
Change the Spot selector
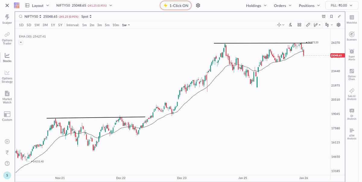click(86, 17)
